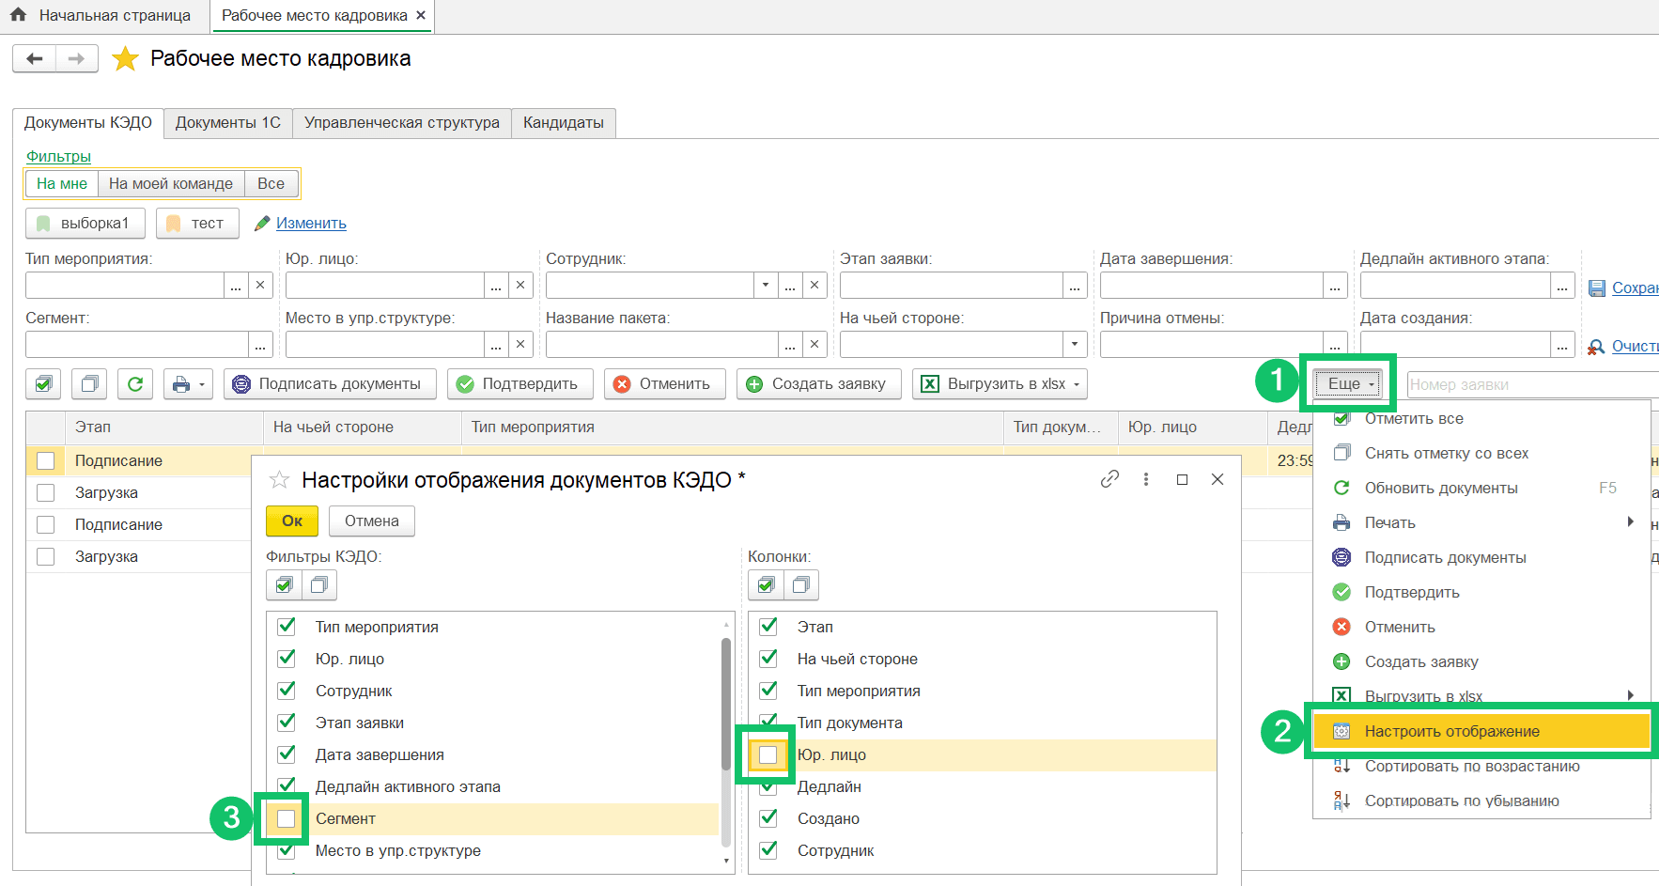The width and height of the screenshot is (1659, 886).
Task: Check all filters under Фильтры КЭДО
Action: (x=284, y=585)
